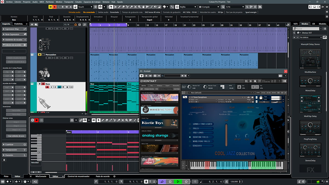The width and height of the screenshot is (329, 185).
Task: Open the Transporte menu
Action: (69, 2)
